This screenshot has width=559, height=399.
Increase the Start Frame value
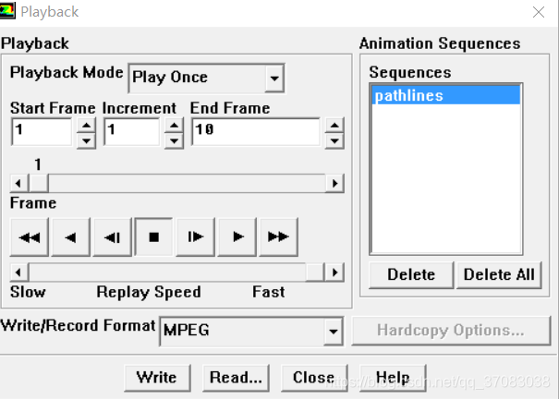point(86,126)
